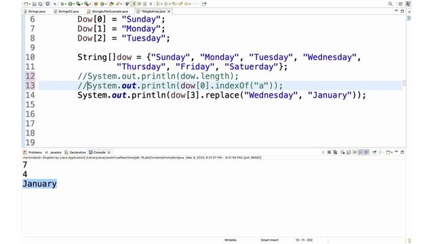This screenshot has width=434, height=244.
Task: Click the Coverage run icon
Action: coord(79,4)
